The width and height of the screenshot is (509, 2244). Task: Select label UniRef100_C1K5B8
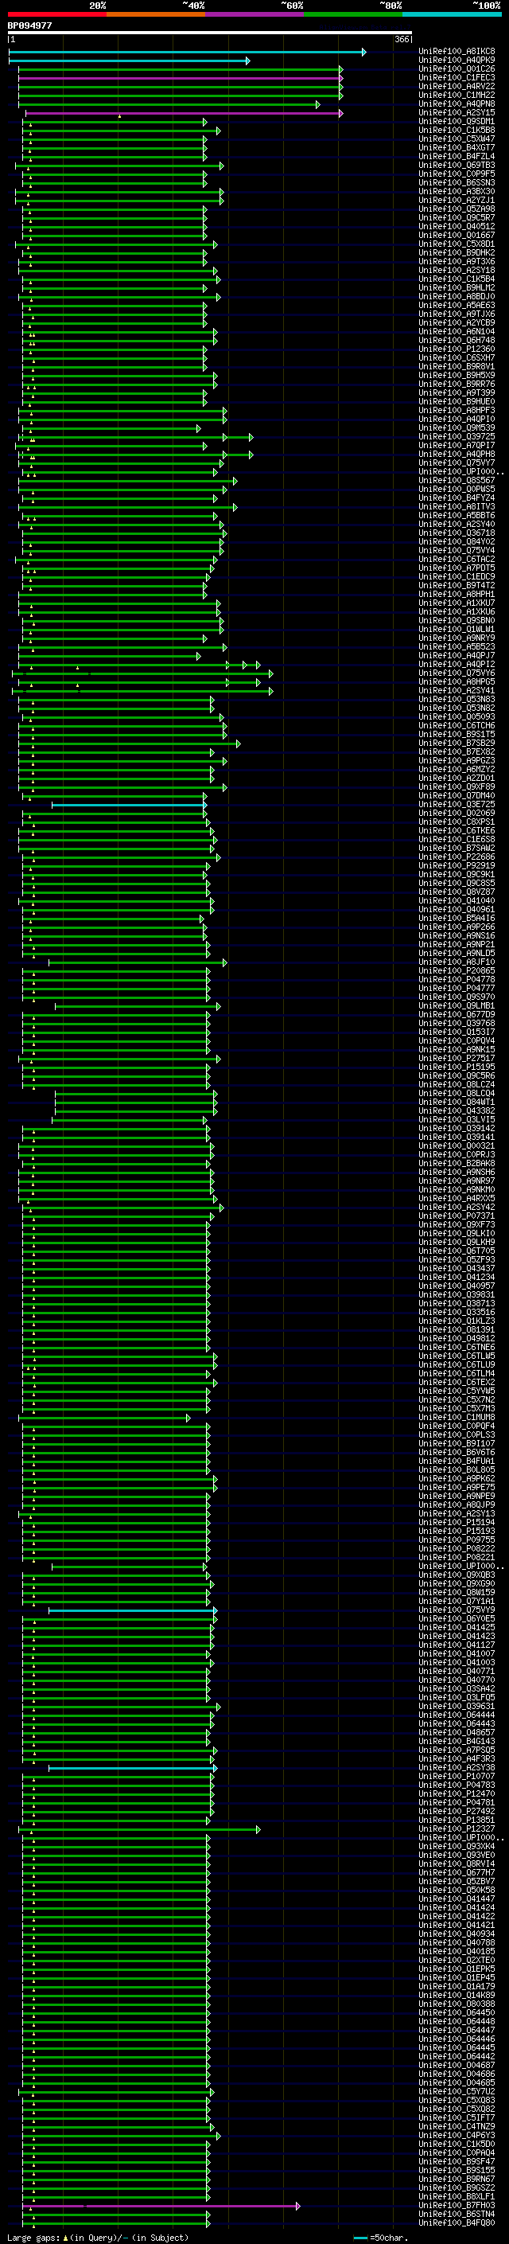point(457,130)
